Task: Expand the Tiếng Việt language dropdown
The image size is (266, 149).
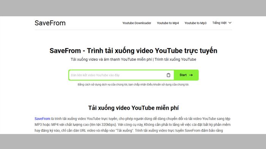Action: tap(222, 23)
